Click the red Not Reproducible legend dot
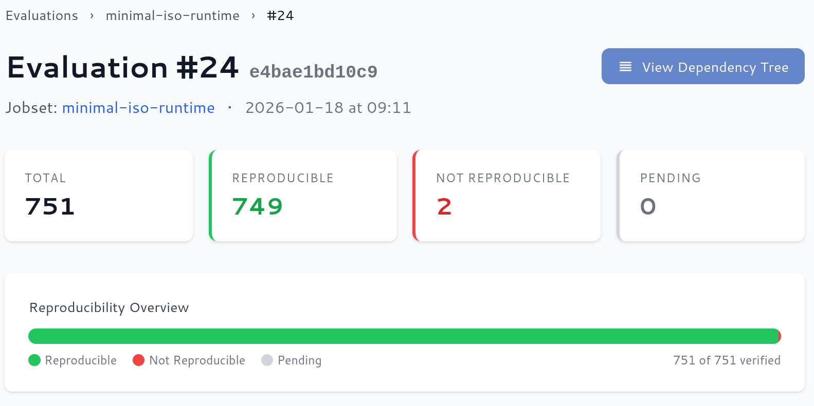 click(138, 360)
